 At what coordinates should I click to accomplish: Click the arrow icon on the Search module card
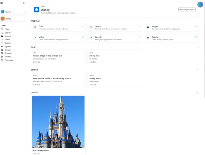(139, 27)
